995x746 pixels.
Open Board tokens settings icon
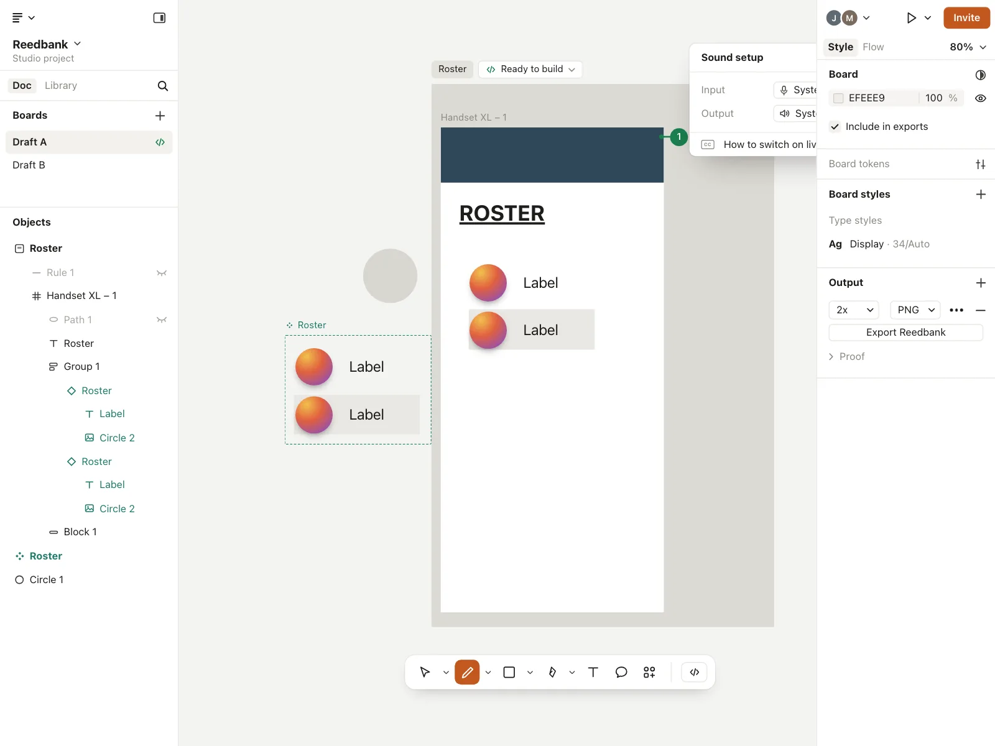pyautogui.click(x=981, y=164)
